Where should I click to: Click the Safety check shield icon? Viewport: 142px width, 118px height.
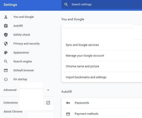pos(6,35)
